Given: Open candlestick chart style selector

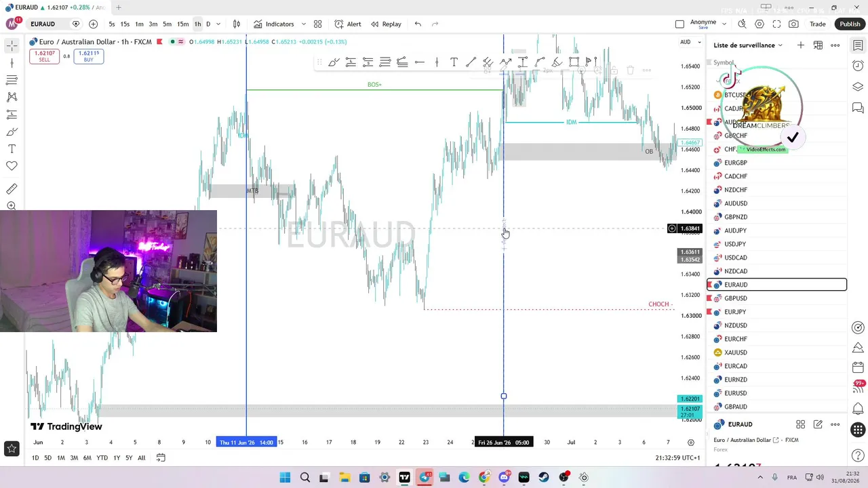Looking at the screenshot, I should tap(237, 24).
